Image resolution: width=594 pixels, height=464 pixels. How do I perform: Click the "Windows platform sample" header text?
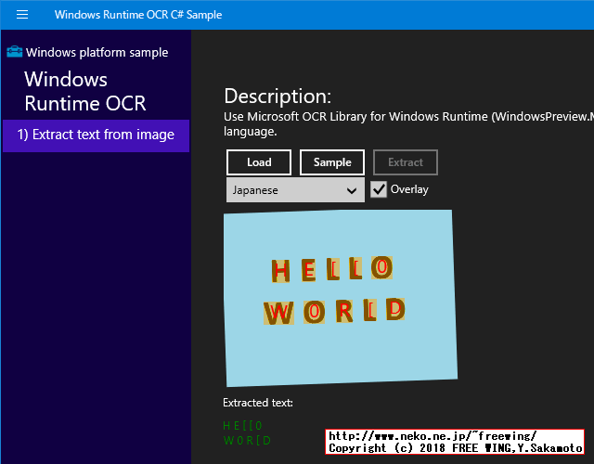click(97, 52)
